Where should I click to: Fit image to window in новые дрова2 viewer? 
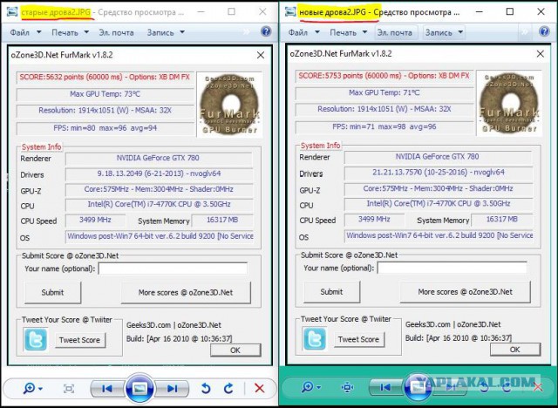coord(347,387)
